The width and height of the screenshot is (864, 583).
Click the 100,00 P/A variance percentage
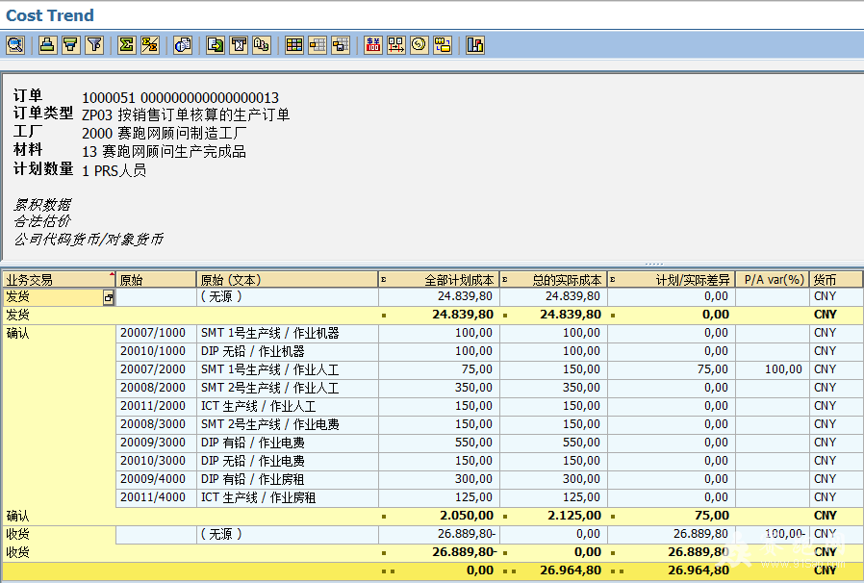pyautogui.click(x=783, y=369)
